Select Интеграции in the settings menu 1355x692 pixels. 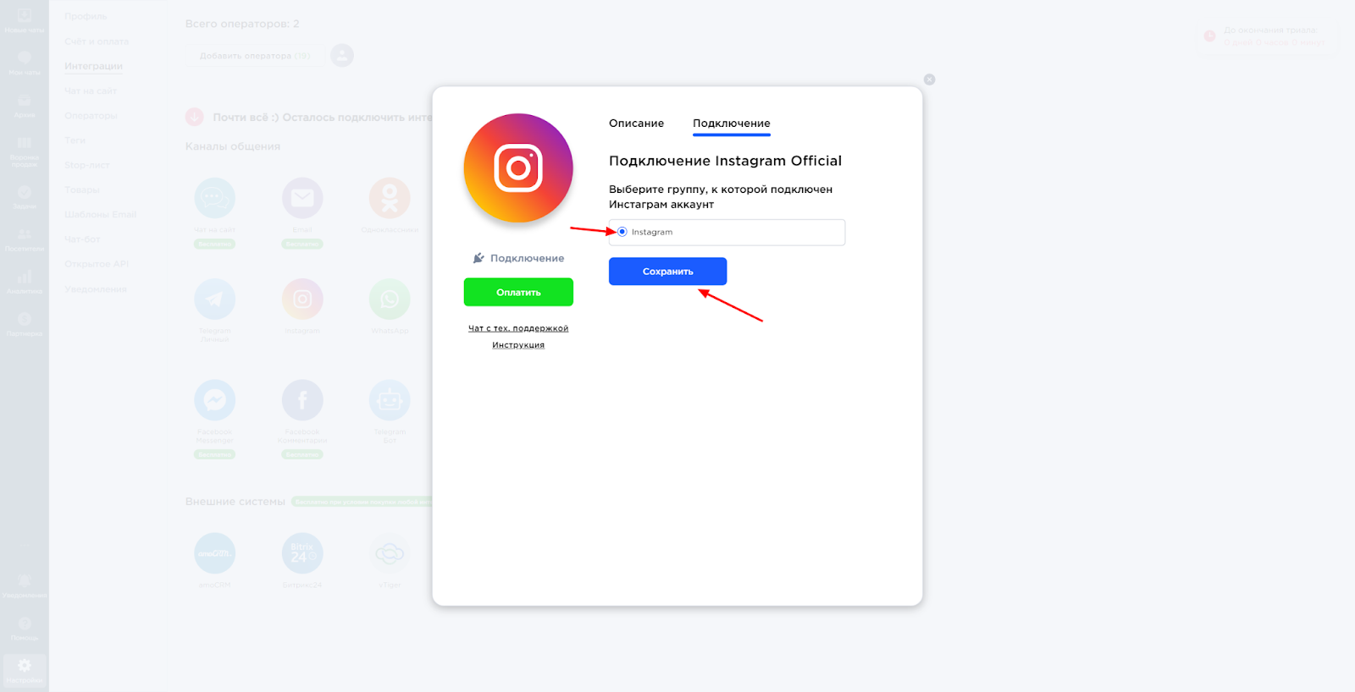pos(93,66)
